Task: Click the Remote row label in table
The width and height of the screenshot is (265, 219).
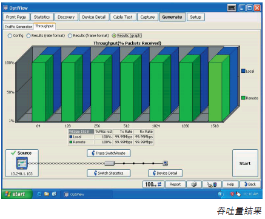Action: (x=79, y=142)
